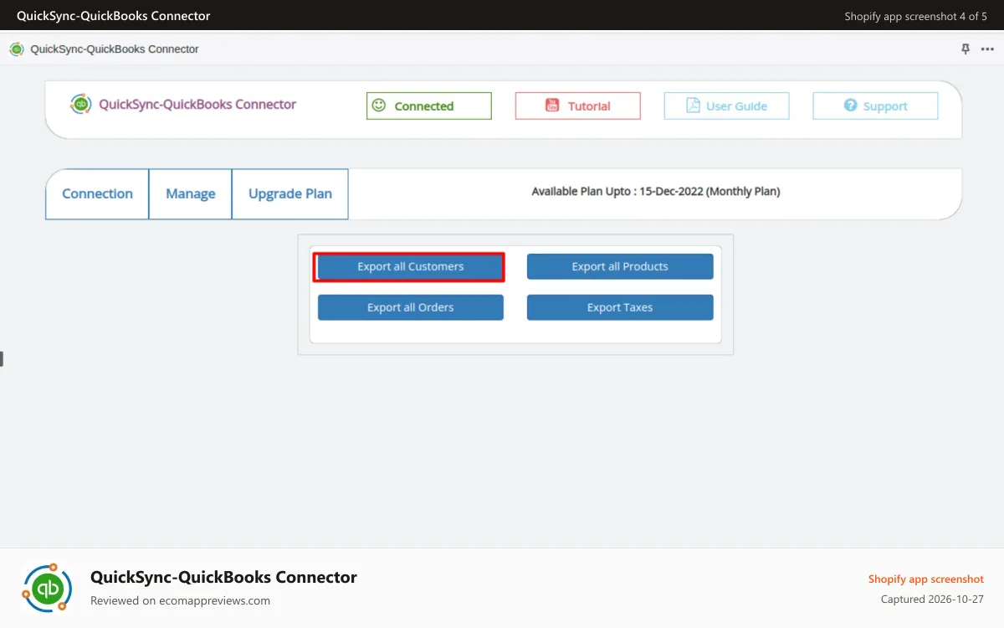Open the Manage tab
Image resolution: width=1004 pixels, height=628 pixels.
click(x=191, y=194)
